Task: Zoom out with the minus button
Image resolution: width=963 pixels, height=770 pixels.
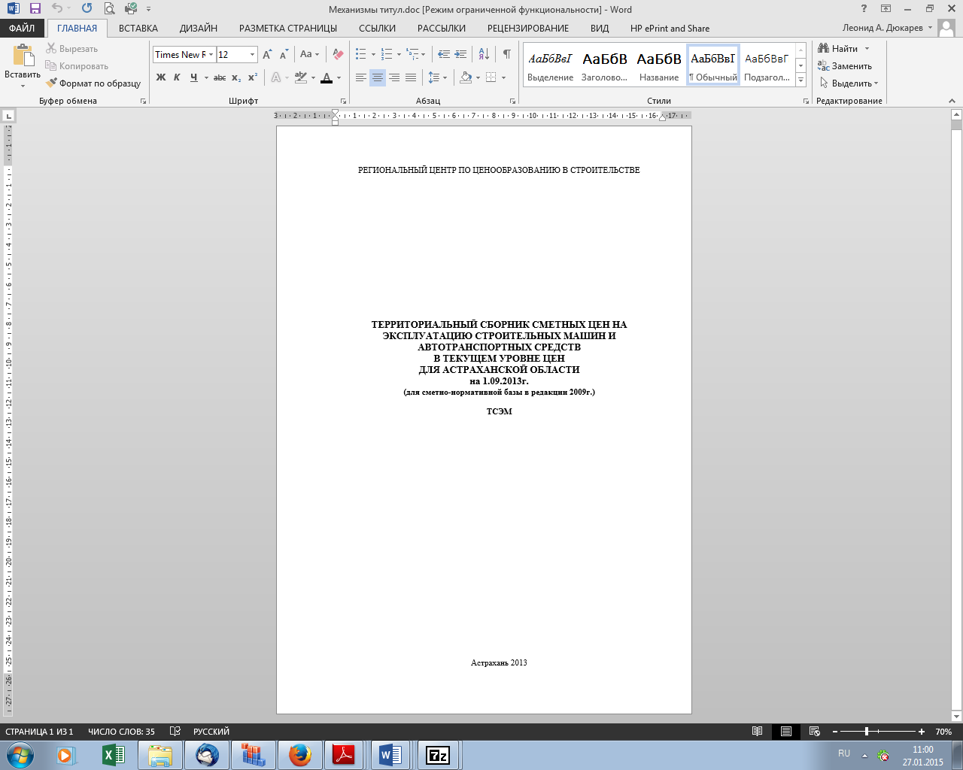Action: pos(835,732)
